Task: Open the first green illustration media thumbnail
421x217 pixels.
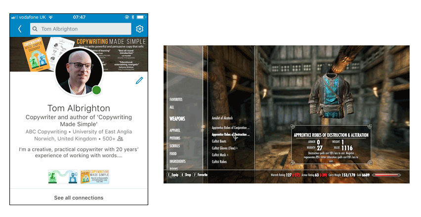Action: point(63,176)
